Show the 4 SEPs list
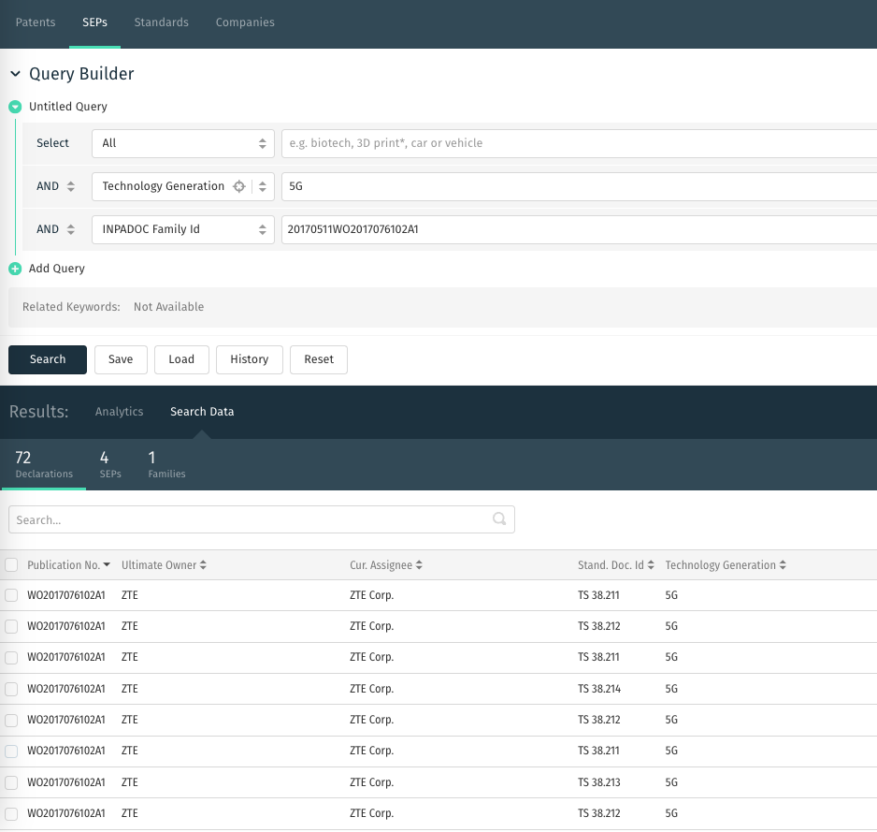The height and width of the screenshot is (832, 877). pos(110,465)
